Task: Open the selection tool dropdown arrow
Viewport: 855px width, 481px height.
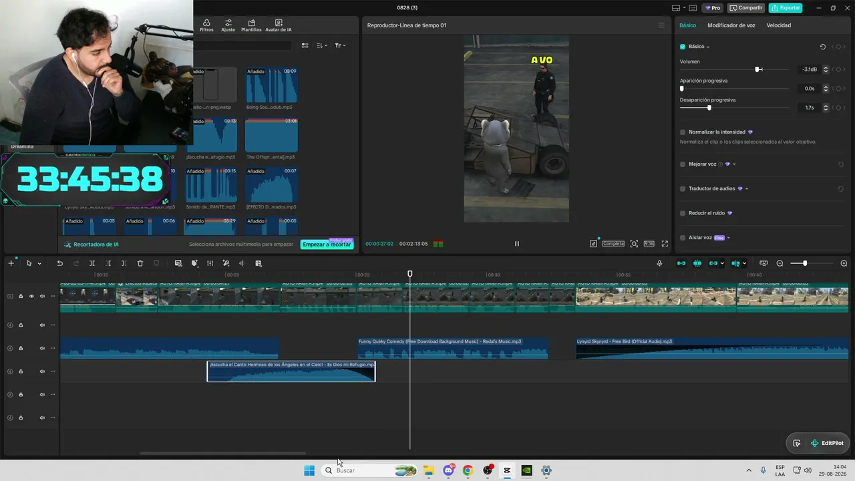Action: click(39, 264)
